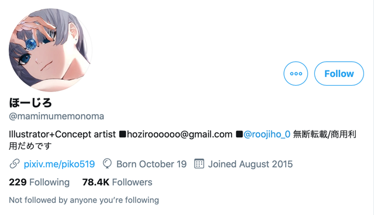Click the birthday balloon icon
This screenshot has height=215, width=374.
point(107,164)
